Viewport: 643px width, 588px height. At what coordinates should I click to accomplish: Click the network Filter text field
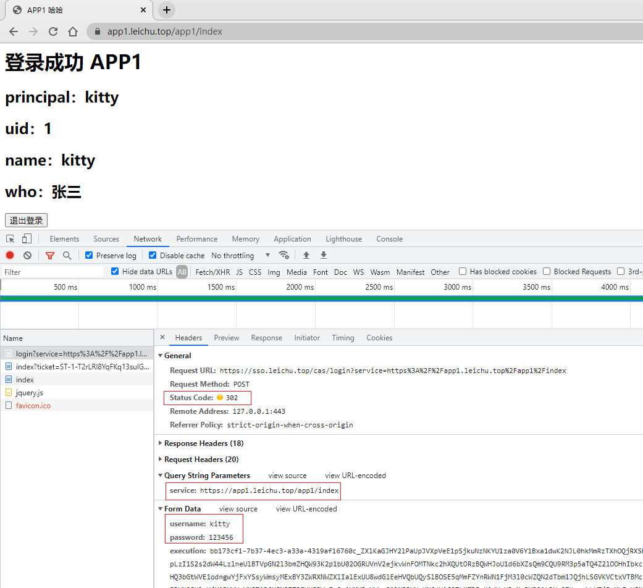53,272
